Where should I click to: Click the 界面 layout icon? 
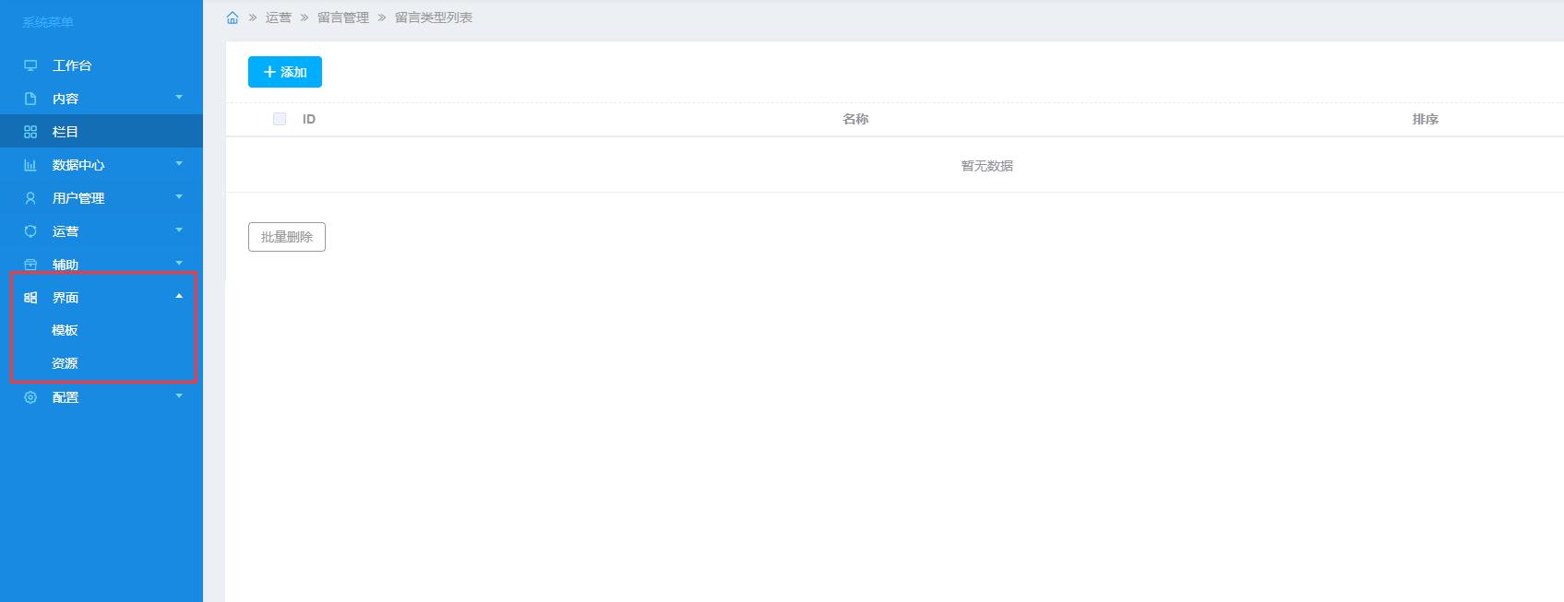(30, 298)
